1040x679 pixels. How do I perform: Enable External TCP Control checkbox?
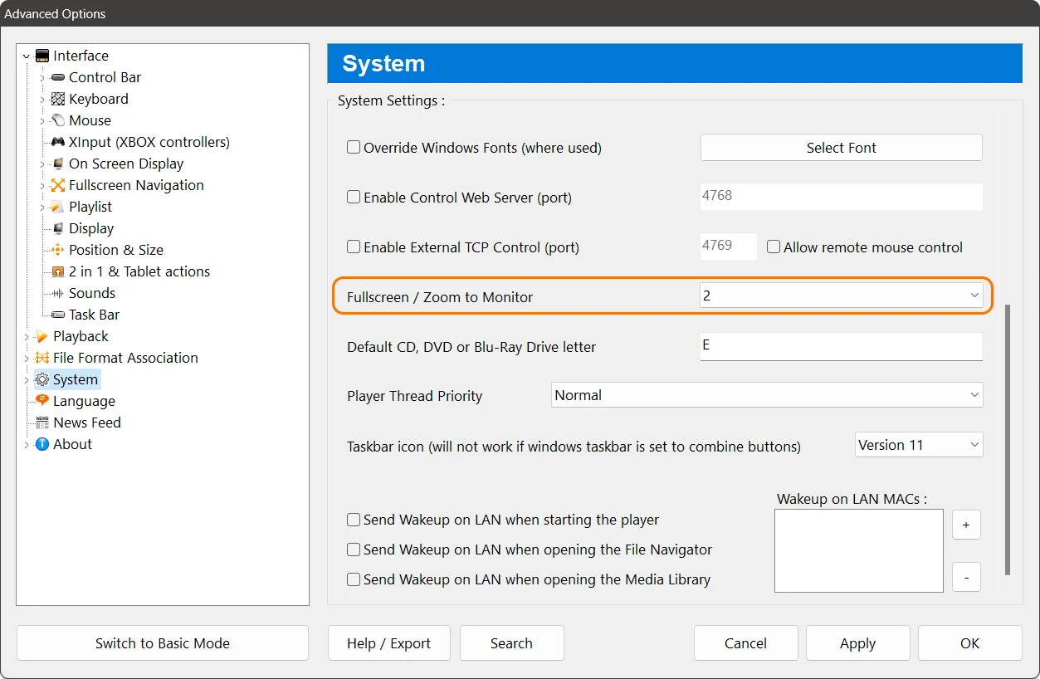point(354,247)
